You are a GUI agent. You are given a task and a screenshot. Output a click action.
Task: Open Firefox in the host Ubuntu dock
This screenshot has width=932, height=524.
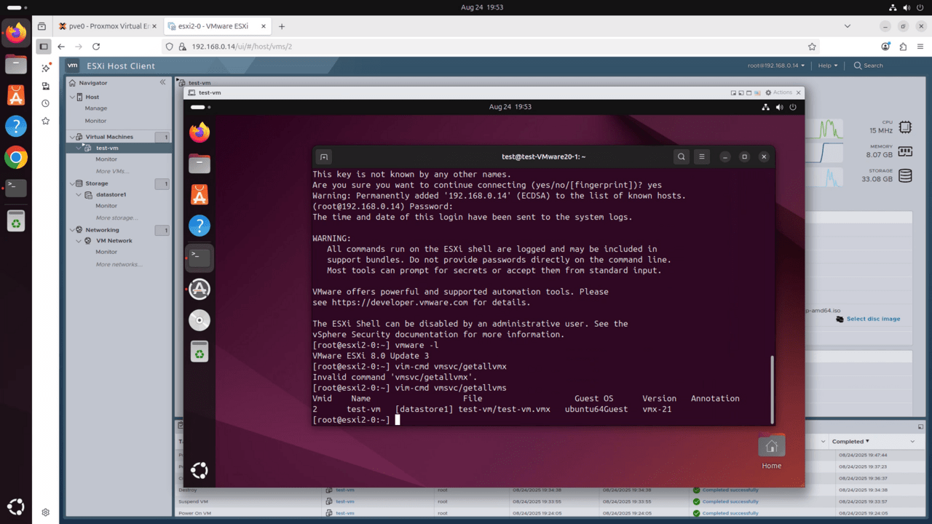16,33
